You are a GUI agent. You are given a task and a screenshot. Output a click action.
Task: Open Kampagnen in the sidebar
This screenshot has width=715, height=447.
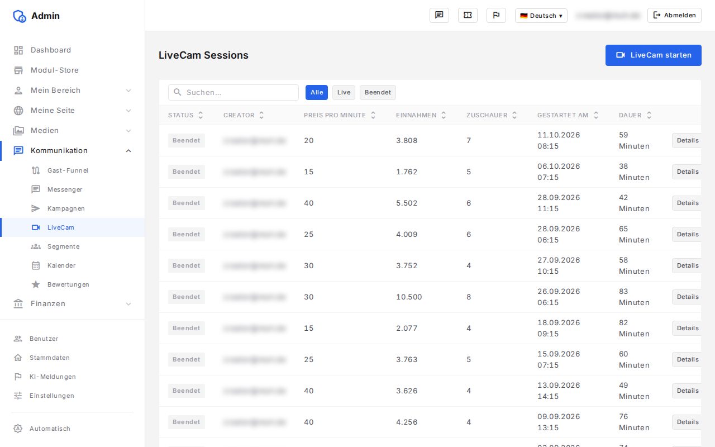(72, 208)
